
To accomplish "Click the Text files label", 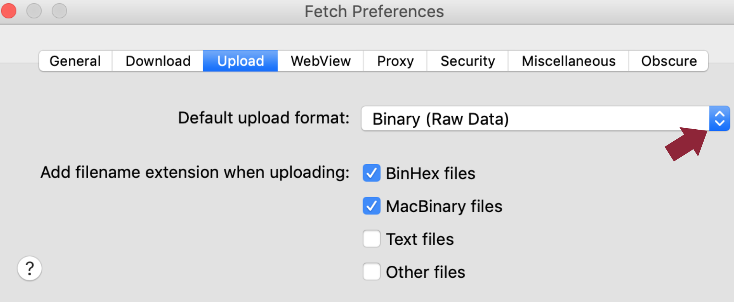I will [x=420, y=239].
